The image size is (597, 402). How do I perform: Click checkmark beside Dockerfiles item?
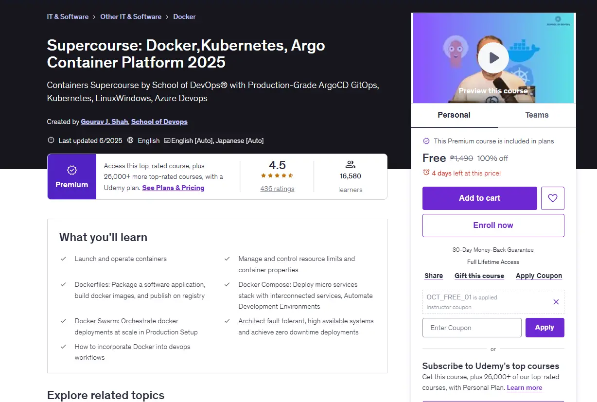[x=63, y=284]
